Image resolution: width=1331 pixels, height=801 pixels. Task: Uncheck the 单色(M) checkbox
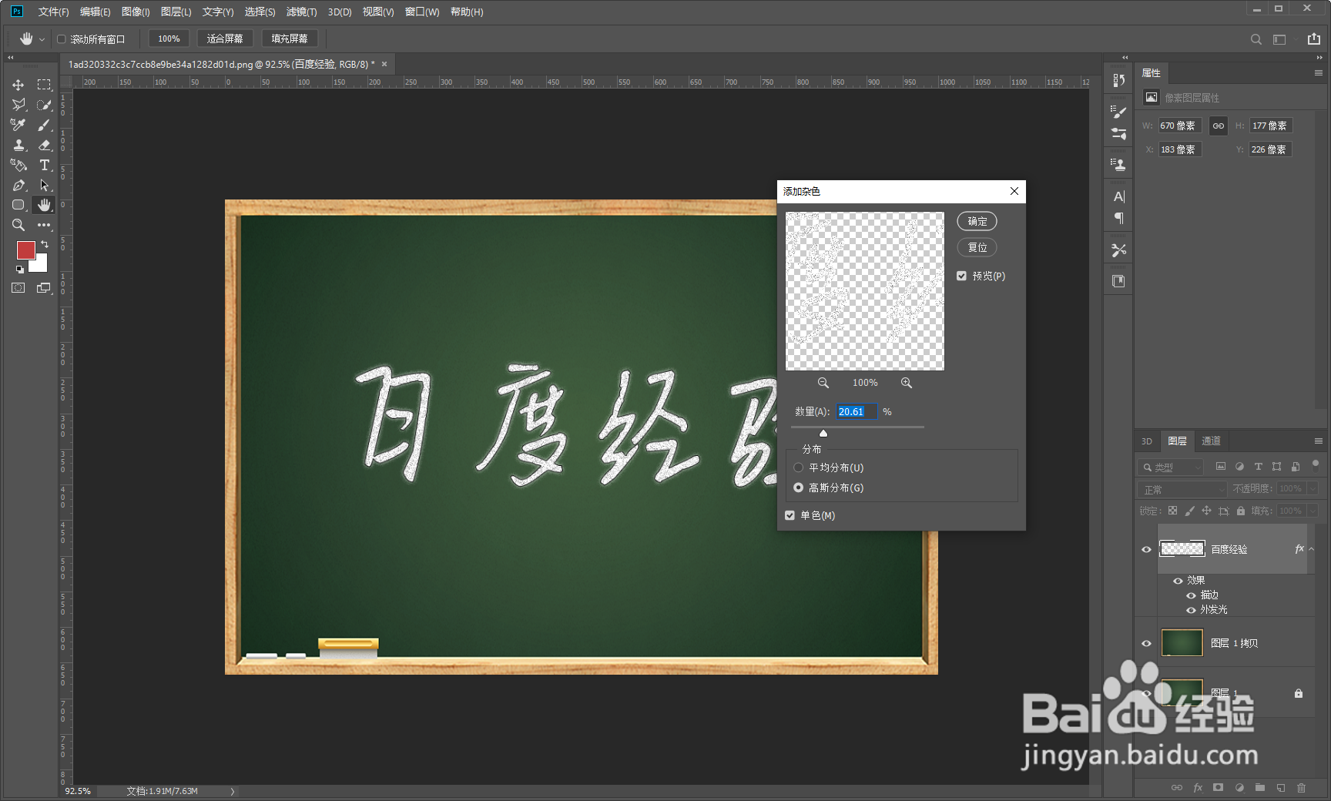pos(790,515)
